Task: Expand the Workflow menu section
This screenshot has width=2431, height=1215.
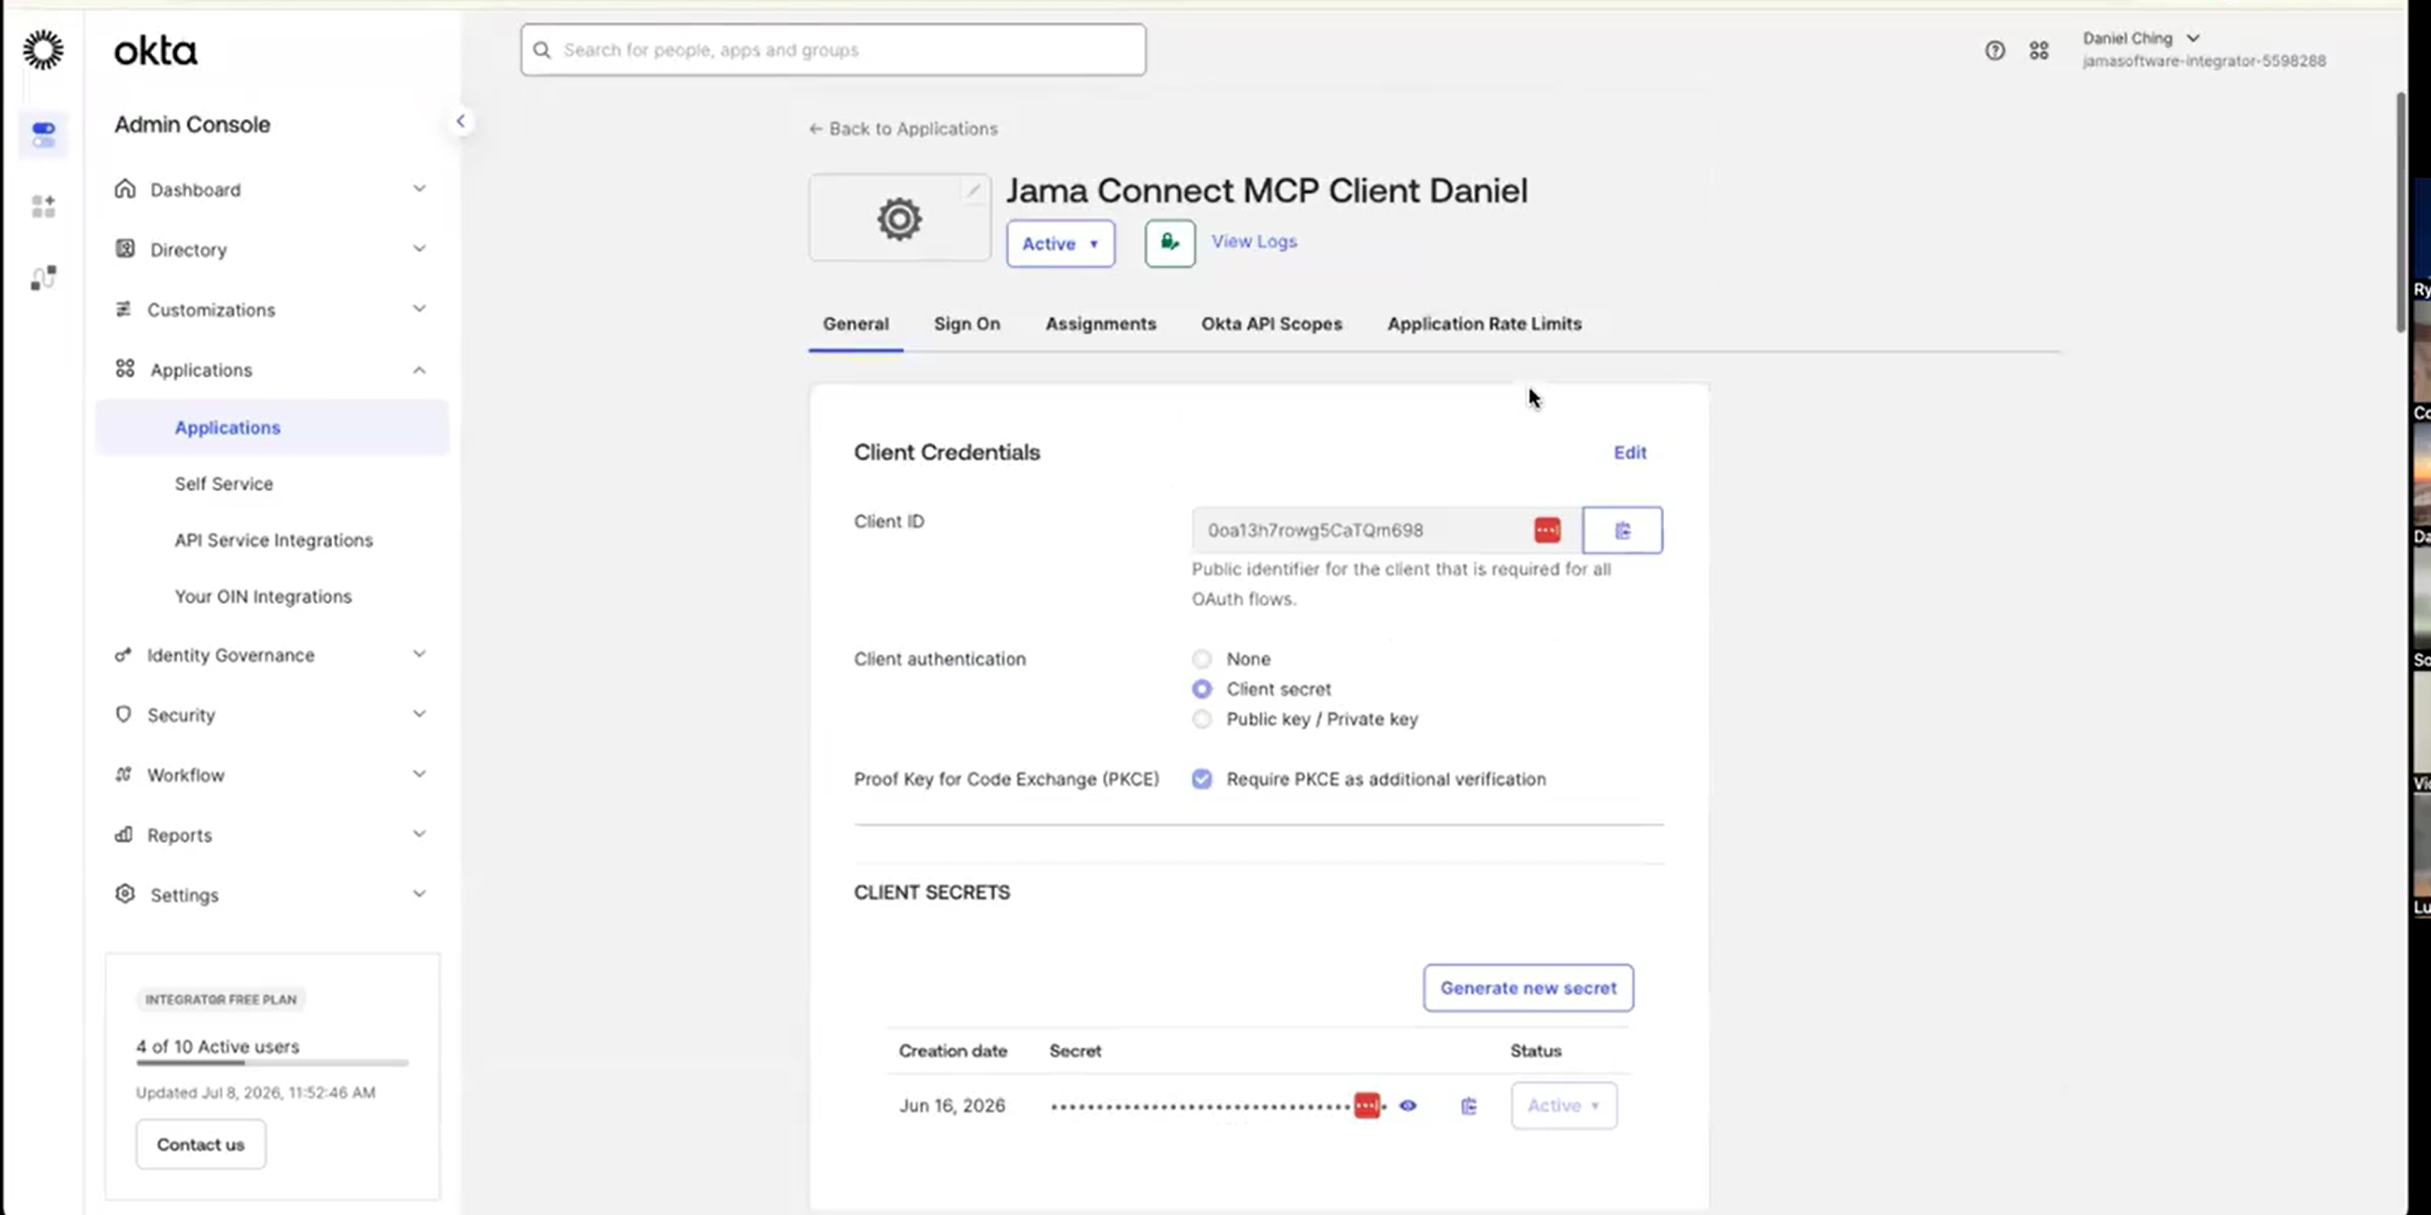Action: click(x=419, y=774)
